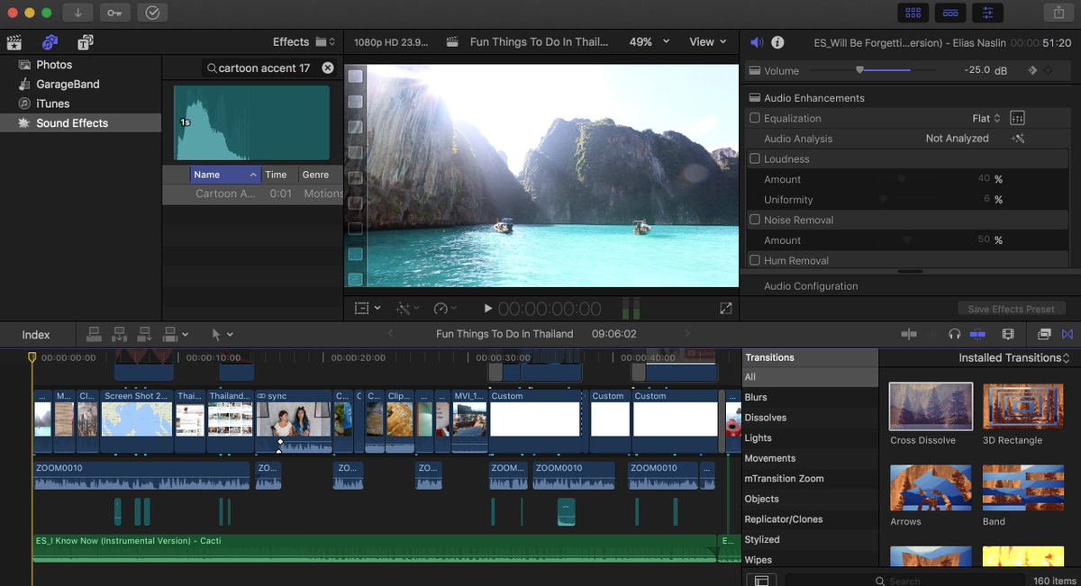
Task: Adjust the Noise Removal Amount slider
Action: pos(906,240)
